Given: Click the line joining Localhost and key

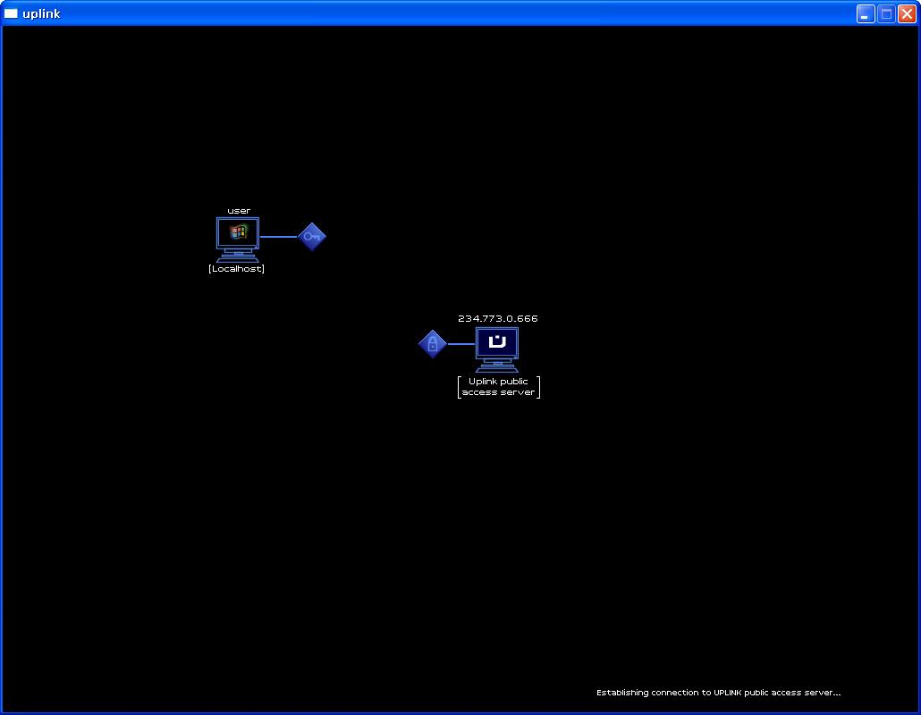Looking at the screenshot, I should (x=278, y=237).
